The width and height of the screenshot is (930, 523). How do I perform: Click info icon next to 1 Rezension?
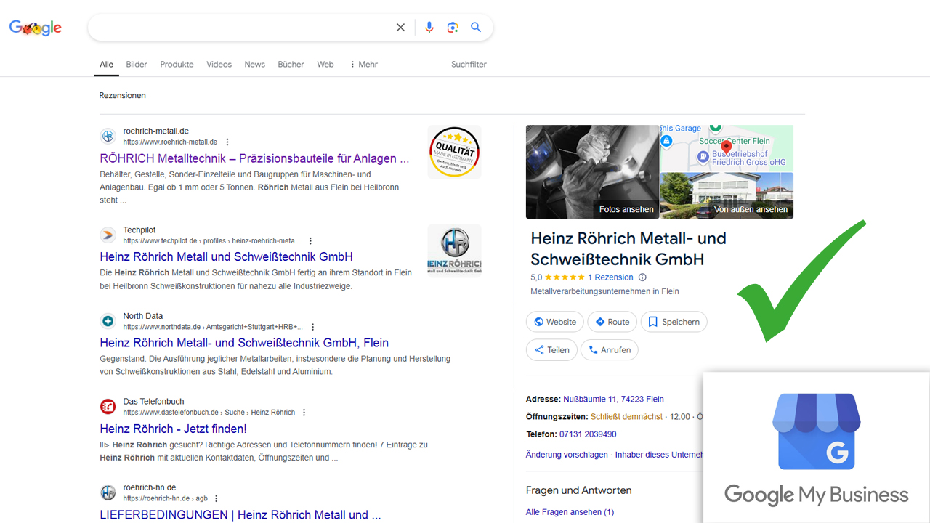point(642,277)
